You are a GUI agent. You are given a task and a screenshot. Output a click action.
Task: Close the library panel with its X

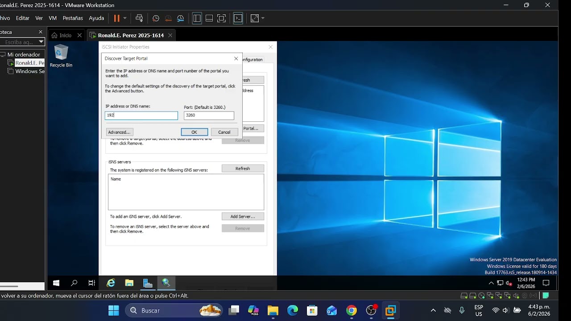[x=40, y=32]
